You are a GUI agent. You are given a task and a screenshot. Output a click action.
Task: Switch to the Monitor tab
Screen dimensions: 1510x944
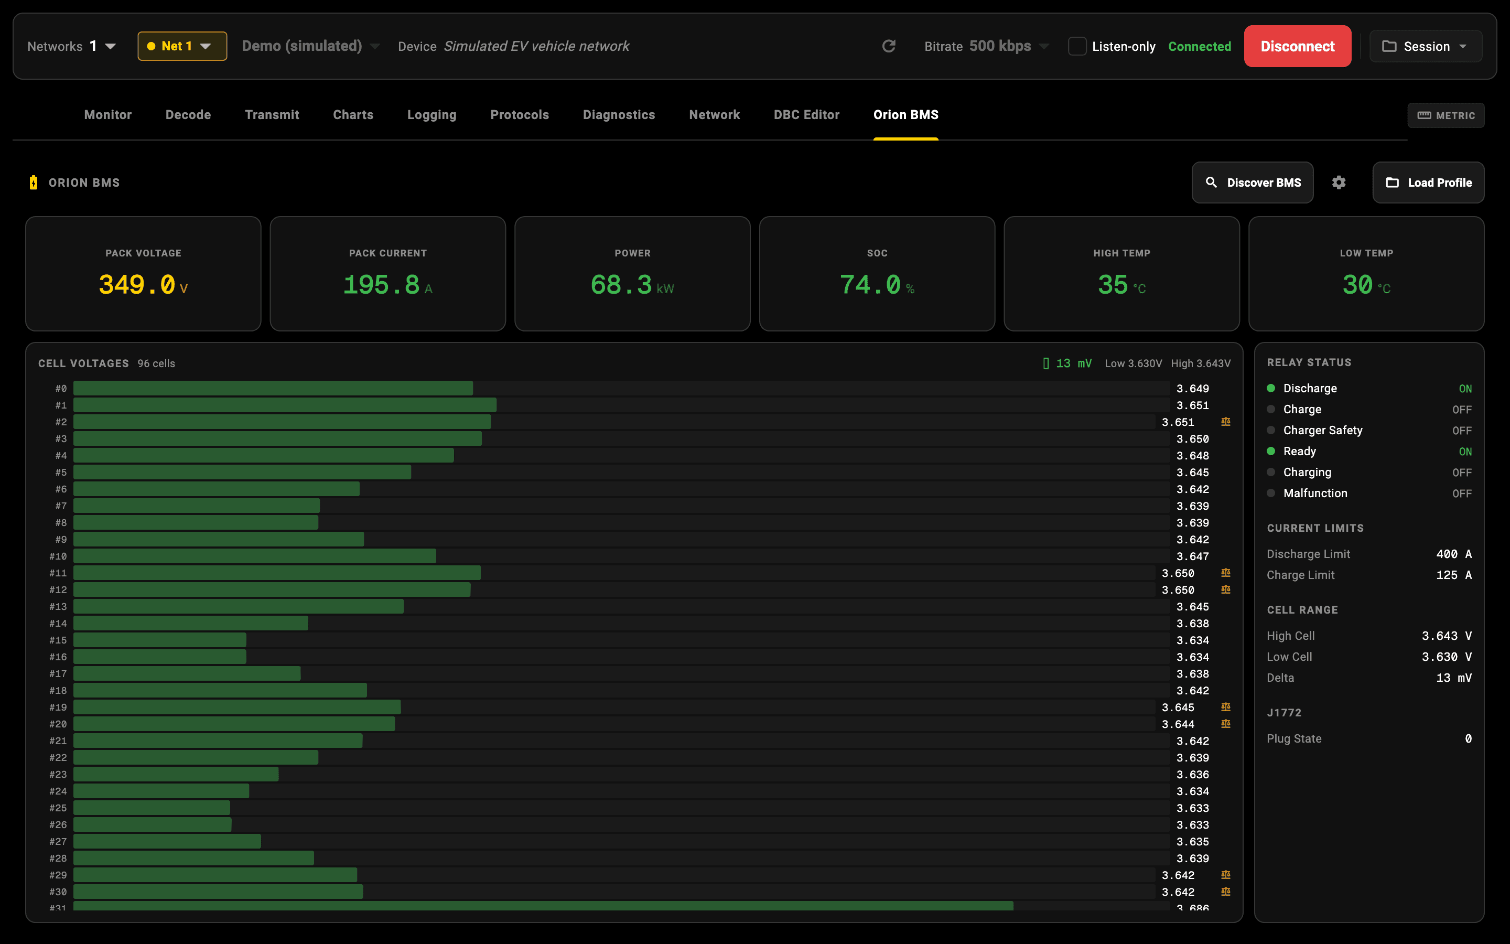pyautogui.click(x=108, y=115)
